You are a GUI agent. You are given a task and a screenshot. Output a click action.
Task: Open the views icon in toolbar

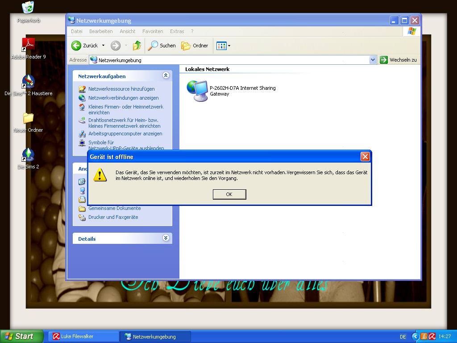click(x=221, y=46)
